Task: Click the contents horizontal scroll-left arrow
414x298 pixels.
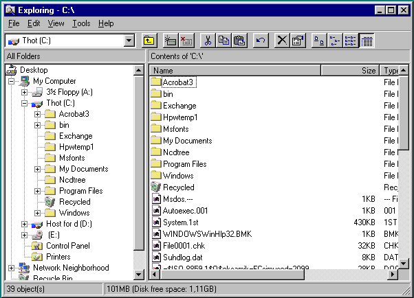Action: pyautogui.click(x=155, y=275)
